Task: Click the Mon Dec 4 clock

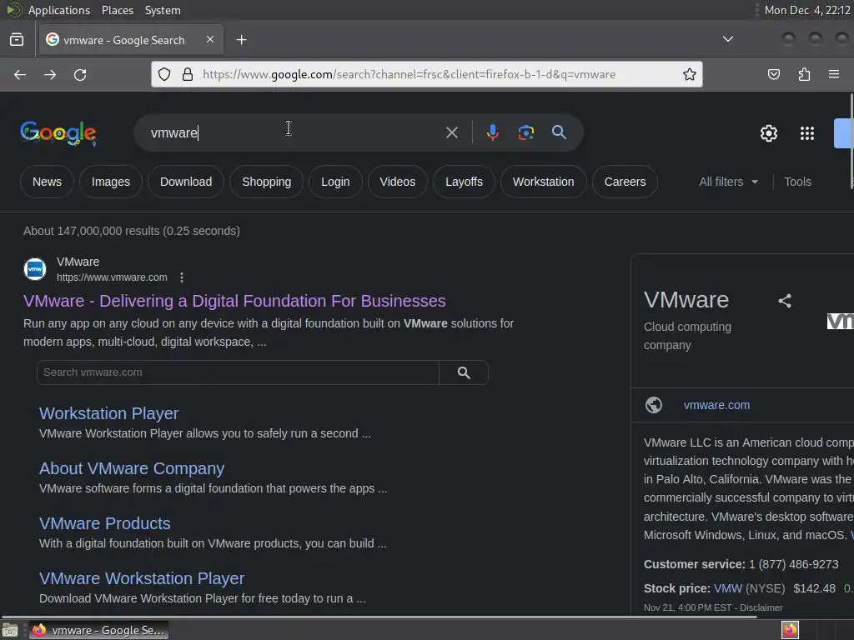Action: tap(807, 10)
